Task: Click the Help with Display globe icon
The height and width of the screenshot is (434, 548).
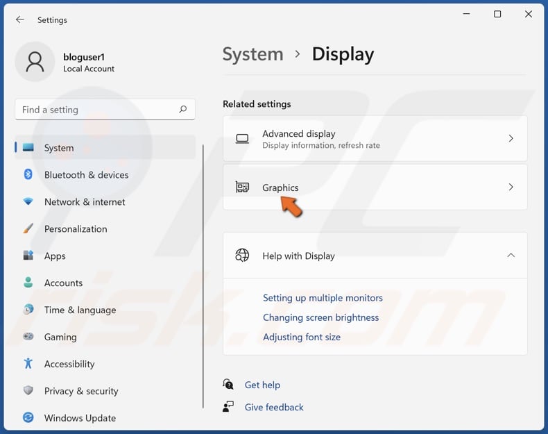Action: pyautogui.click(x=242, y=256)
